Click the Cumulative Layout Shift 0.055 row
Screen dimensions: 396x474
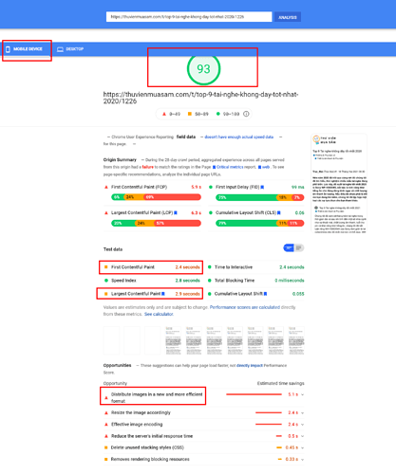[x=256, y=294]
